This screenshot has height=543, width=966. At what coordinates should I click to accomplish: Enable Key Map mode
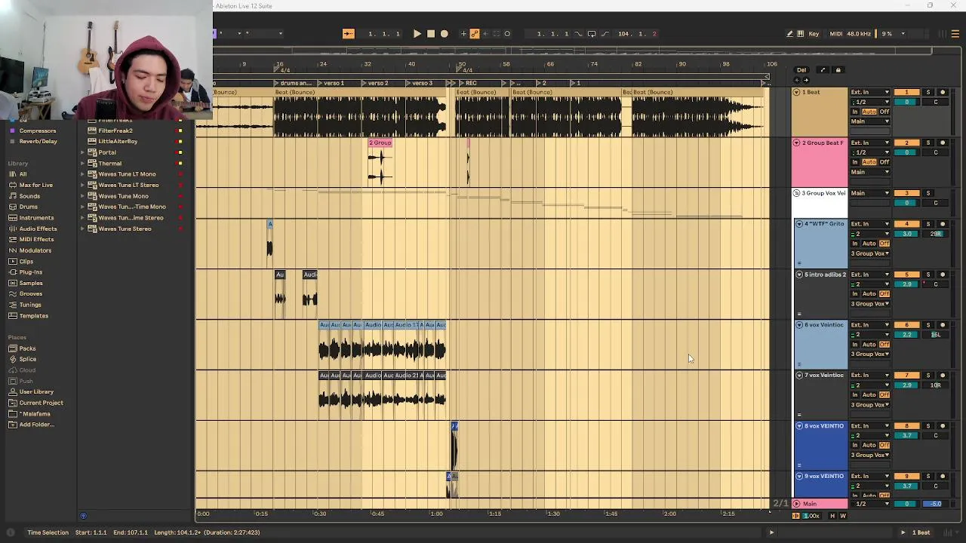click(x=814, y=33)
